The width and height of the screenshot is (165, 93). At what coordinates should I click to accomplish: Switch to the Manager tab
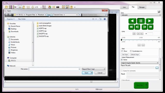point(142,7)
